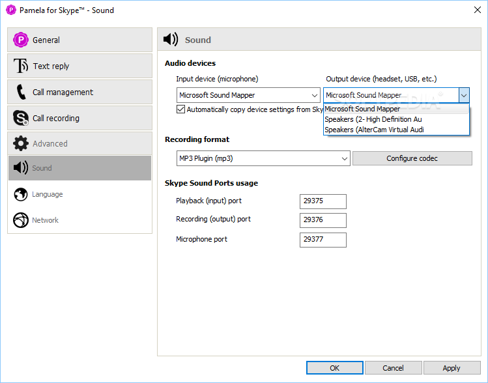
Task: Click the globe icon for Language
Action: click(x=21, y=194)
